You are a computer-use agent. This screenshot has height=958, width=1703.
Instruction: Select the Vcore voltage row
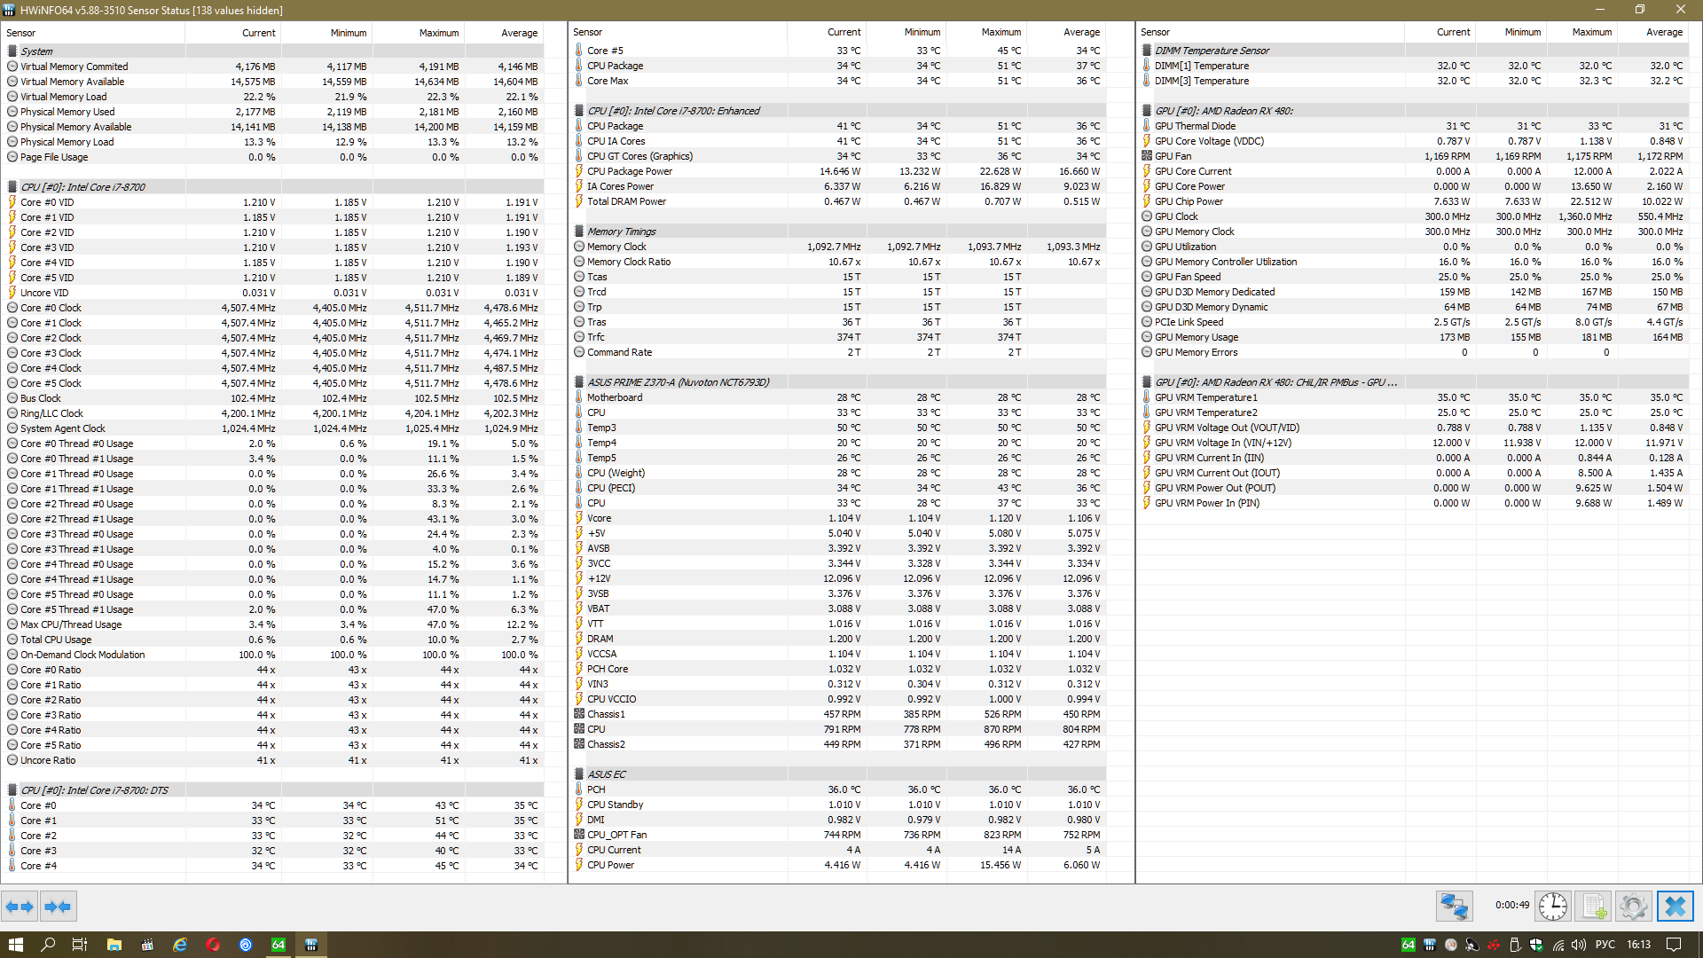click(599, 518)
